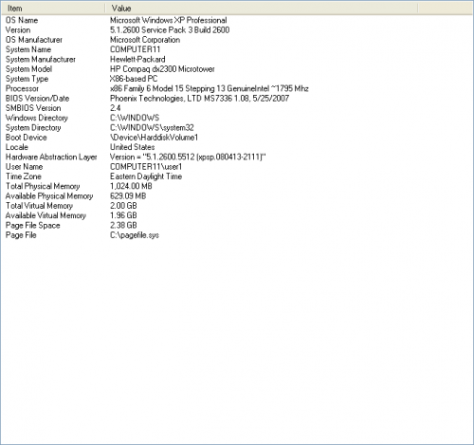Select the Available Physical Memory label
474x445 pixels.
coord(49,196)
